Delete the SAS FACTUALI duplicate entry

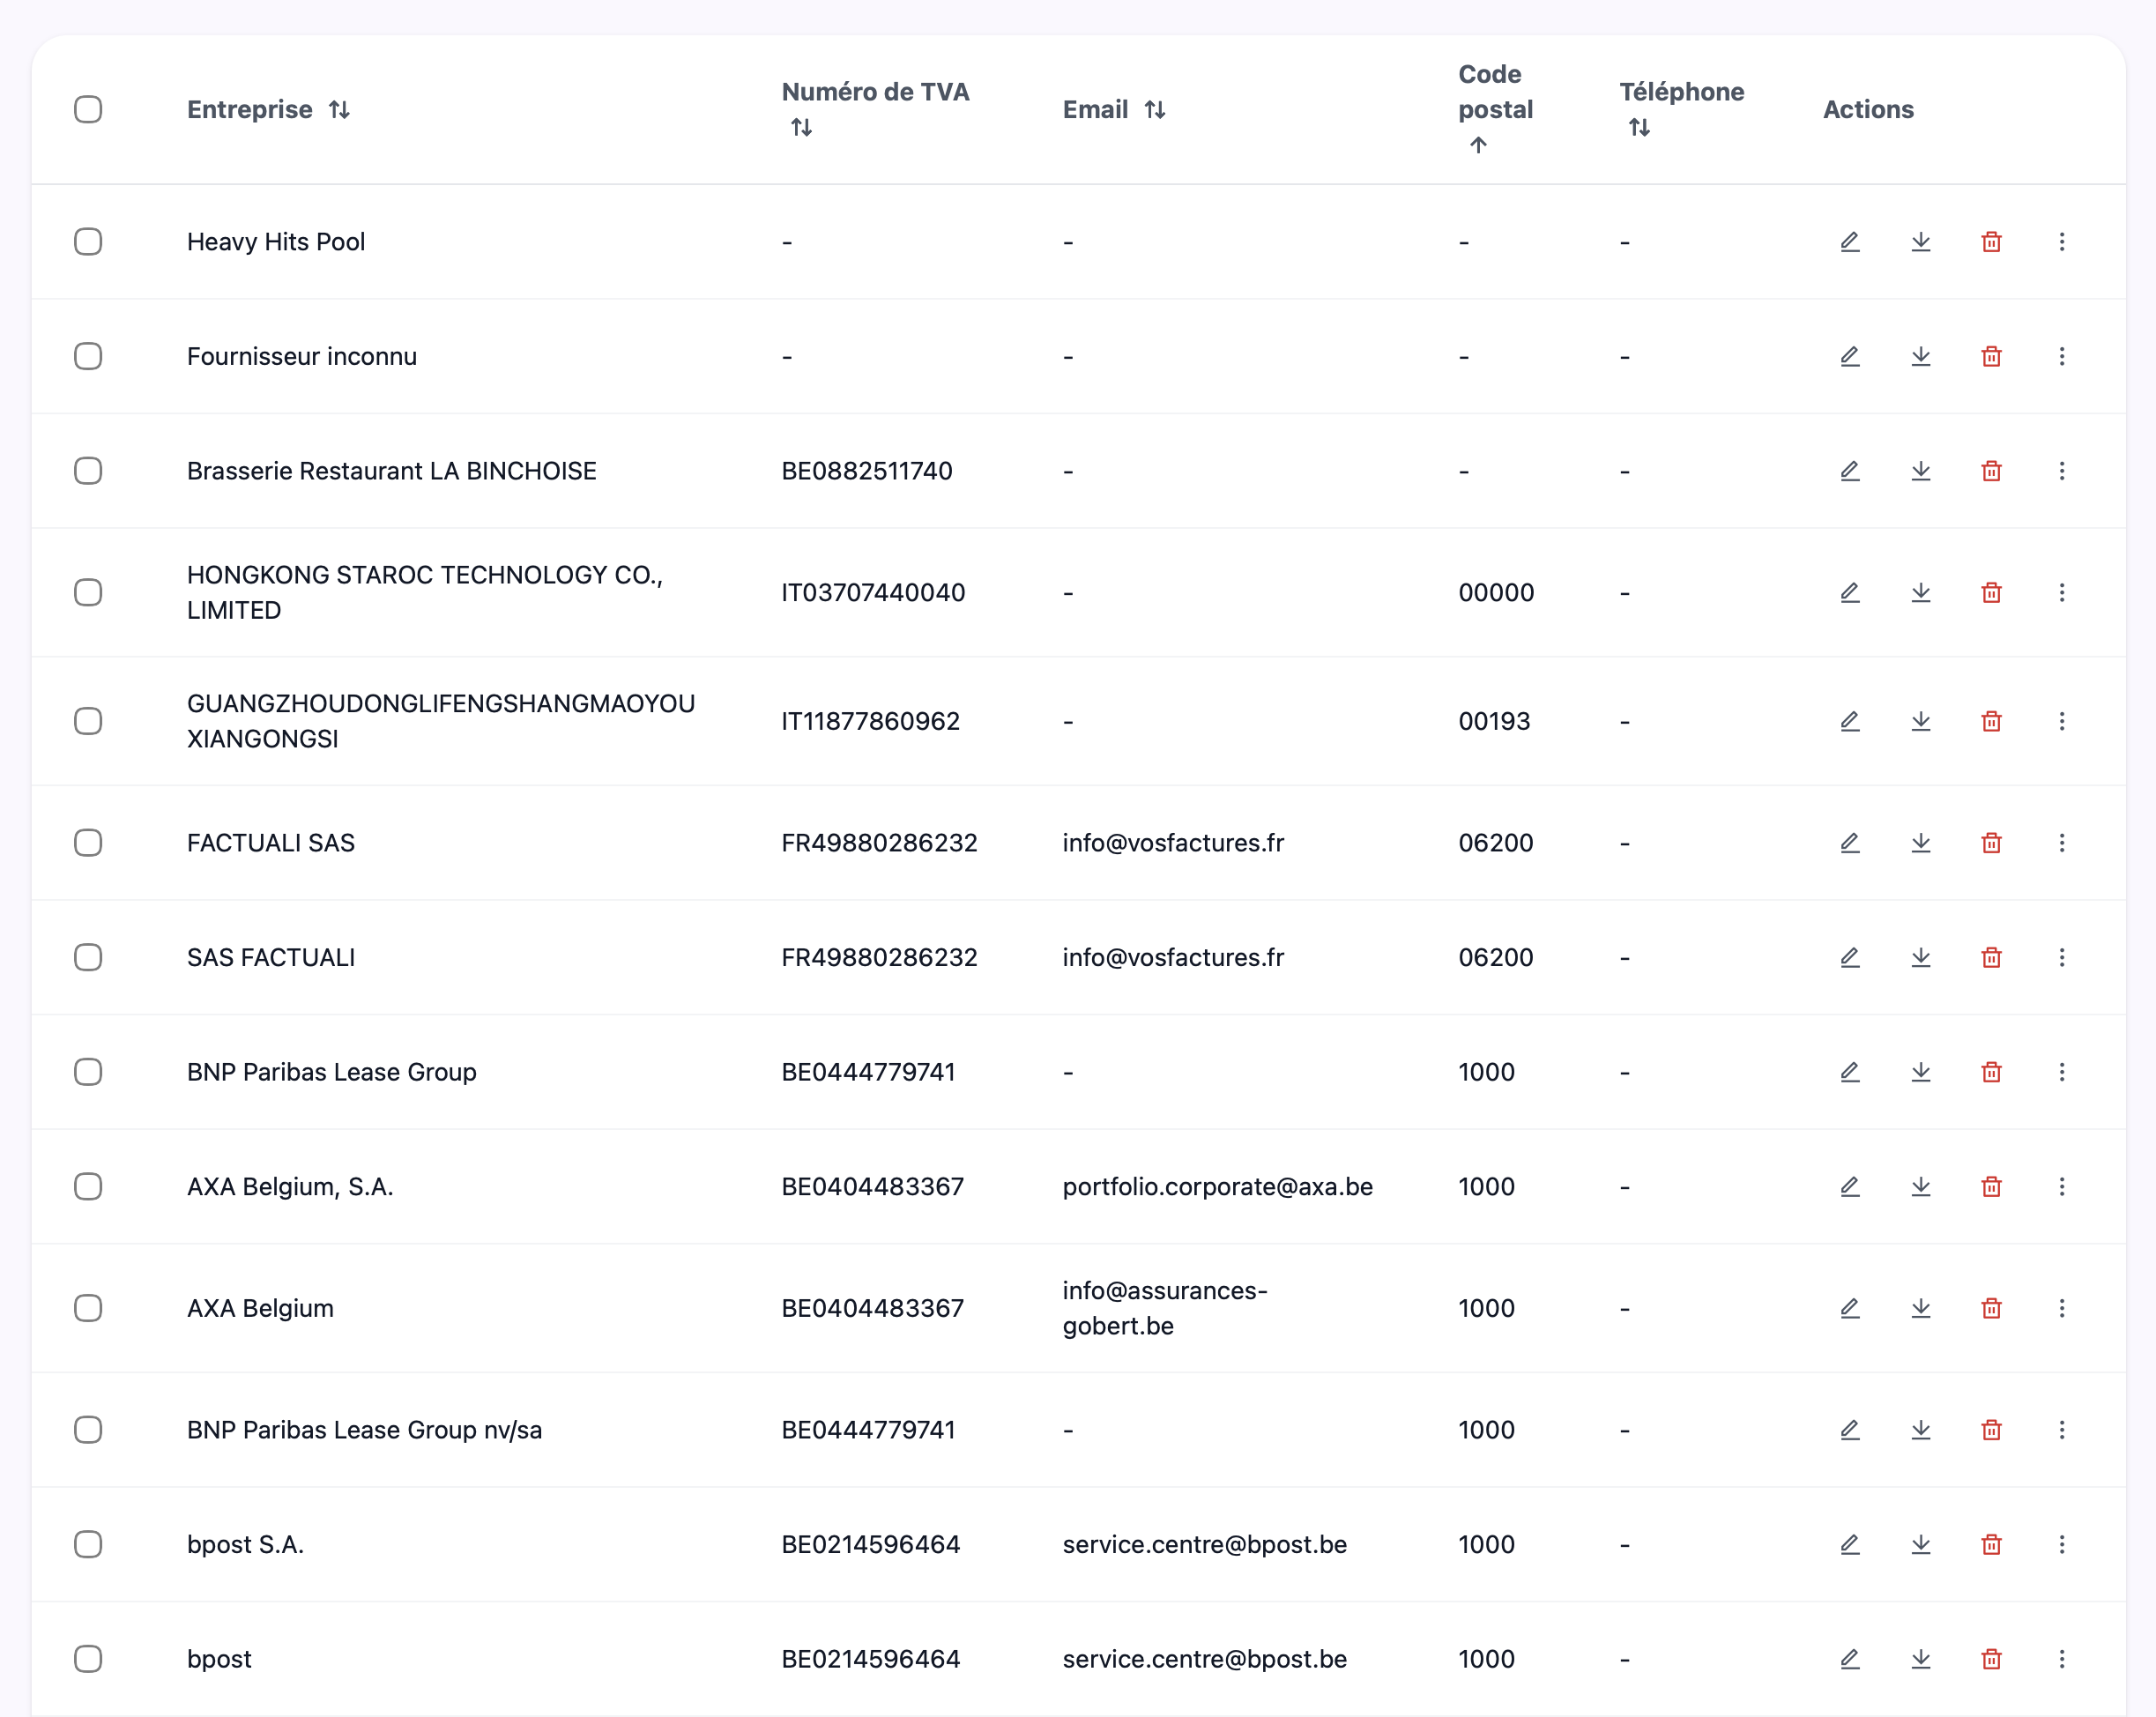click(1991, 957)
